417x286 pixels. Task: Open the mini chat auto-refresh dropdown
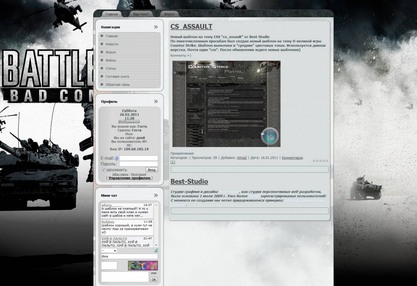[109, 250]
